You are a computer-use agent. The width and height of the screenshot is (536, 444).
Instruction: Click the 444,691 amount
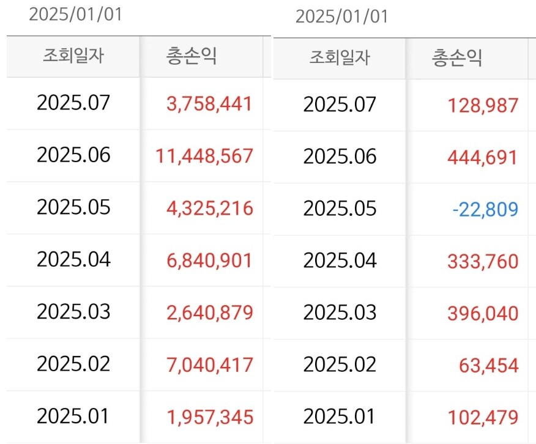[x=483, y=157]
